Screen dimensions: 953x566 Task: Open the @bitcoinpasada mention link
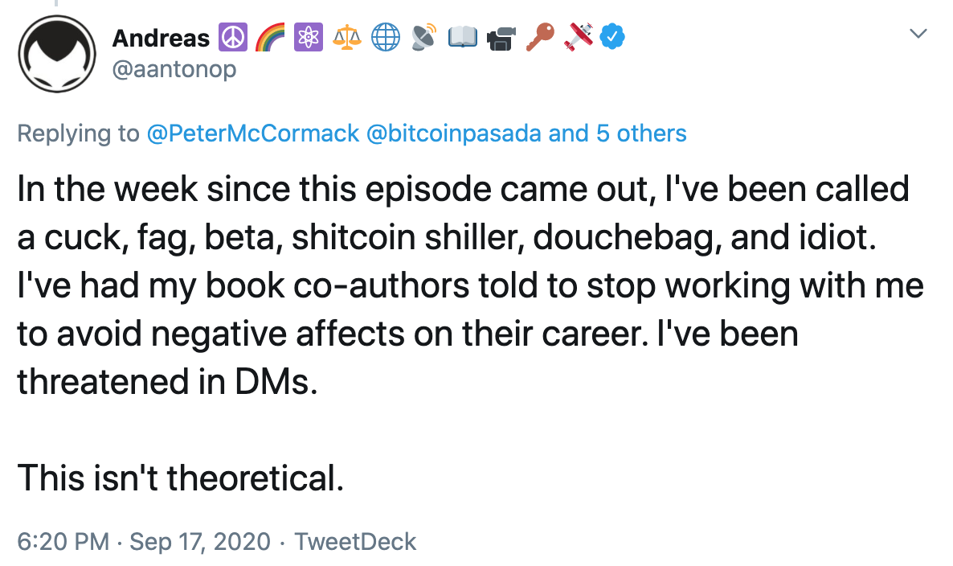453,133
